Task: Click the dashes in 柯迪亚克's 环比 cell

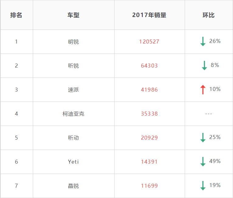Action: (208, 114)
